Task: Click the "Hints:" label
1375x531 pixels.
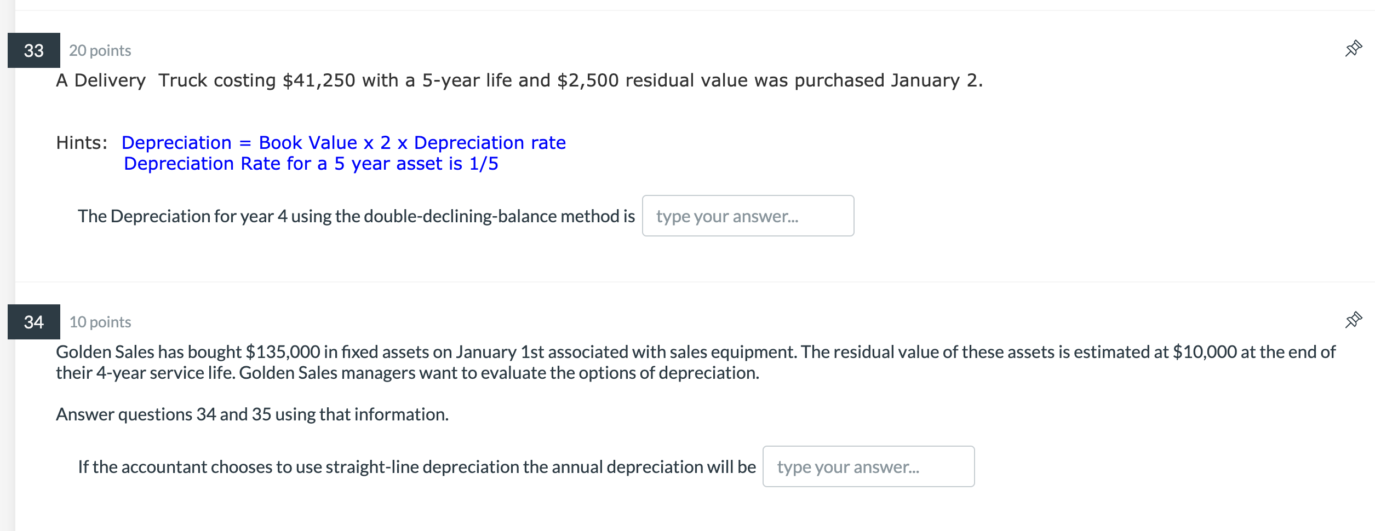Action: coord(82,143)
